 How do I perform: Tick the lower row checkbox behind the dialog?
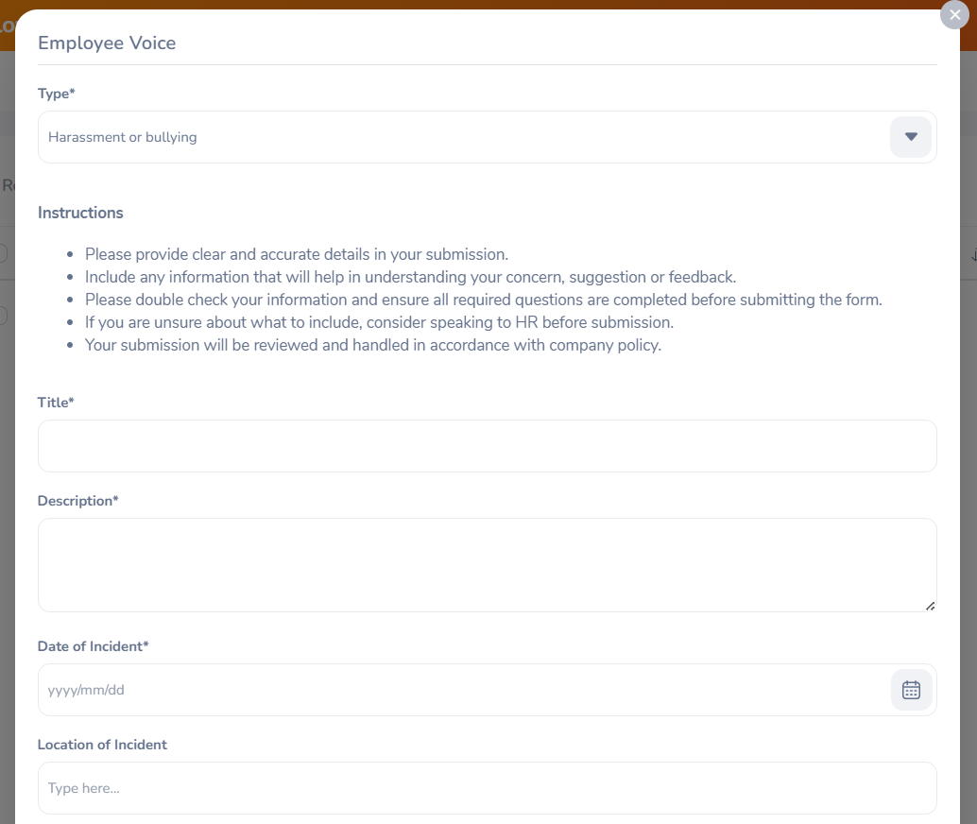point(3,317)
